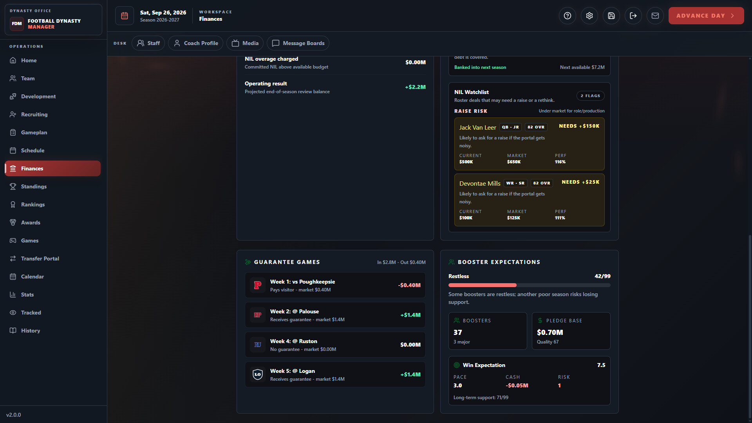
Task: Click the FDM logo badge
Action: coord(17,23)
